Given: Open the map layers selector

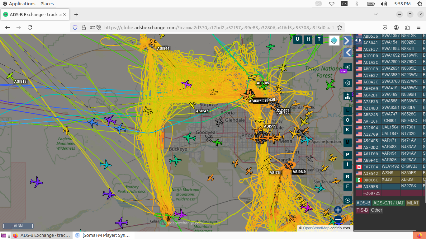Looking at the screenshot, I should point(334,40).
